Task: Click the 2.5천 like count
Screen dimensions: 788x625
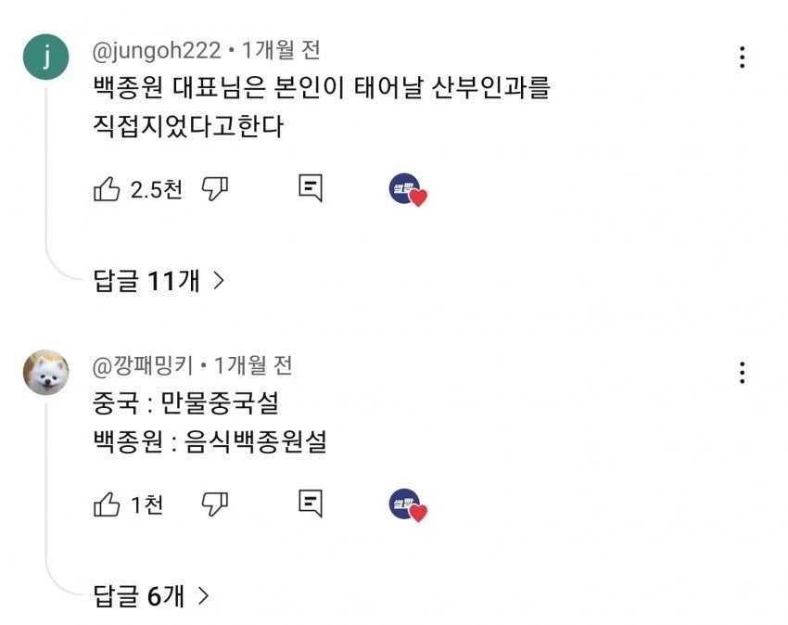Action: (x=156, y=190)
